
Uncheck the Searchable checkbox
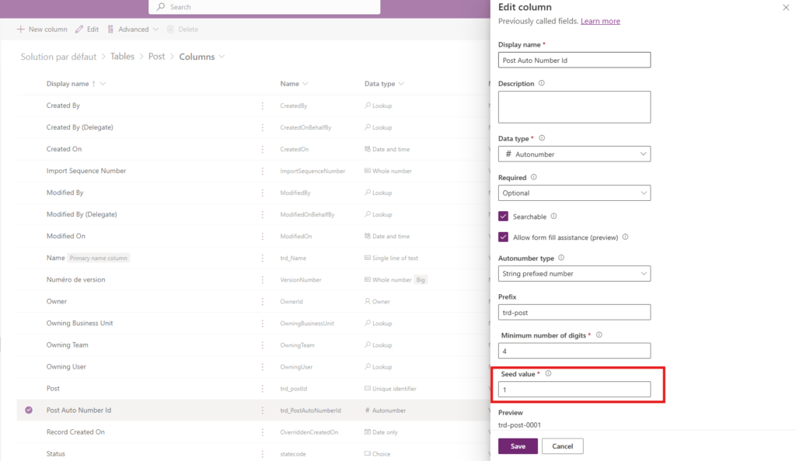[504, 217]
